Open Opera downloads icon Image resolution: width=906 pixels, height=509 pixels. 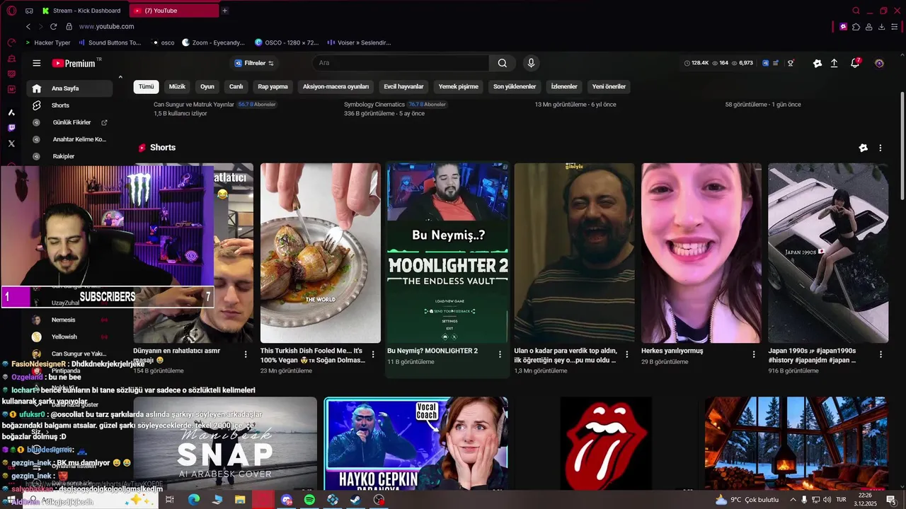(x=882, y=26)
